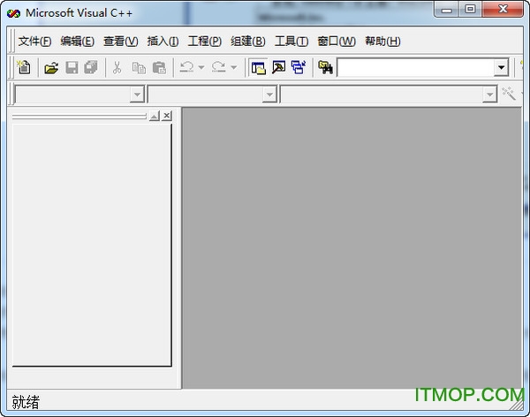The image size is (530, 417).
Task: Click the New Text File icon
Action: [24, 67]
